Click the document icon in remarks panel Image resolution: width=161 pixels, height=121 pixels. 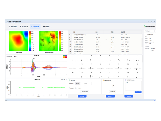click(126, 80)
